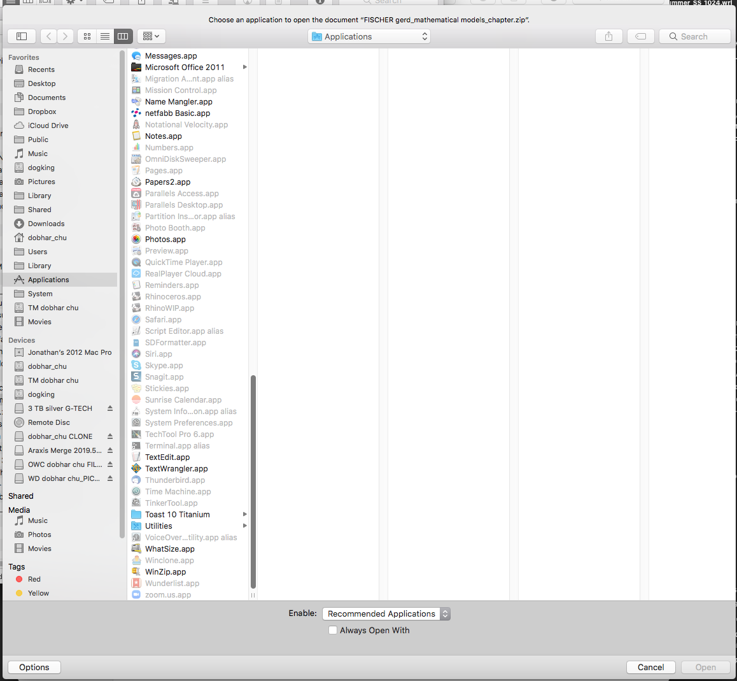Select Messages.app icon
This screenshot has width=737, height=681.
click(136, 56)
